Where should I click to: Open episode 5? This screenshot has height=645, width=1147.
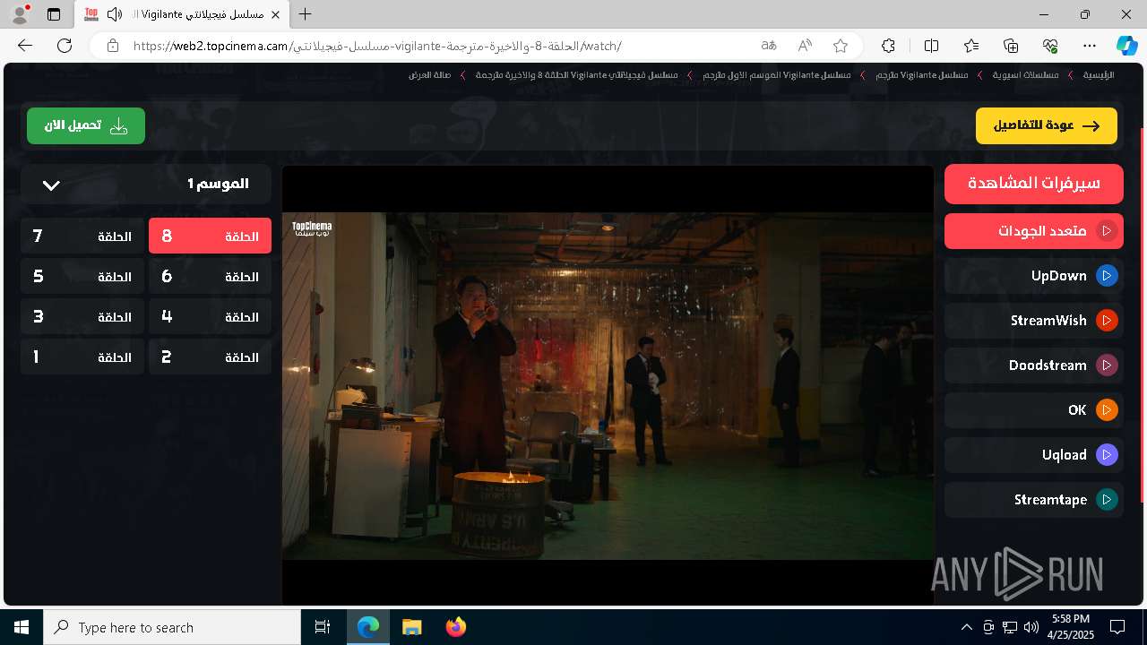click(82, 277)
